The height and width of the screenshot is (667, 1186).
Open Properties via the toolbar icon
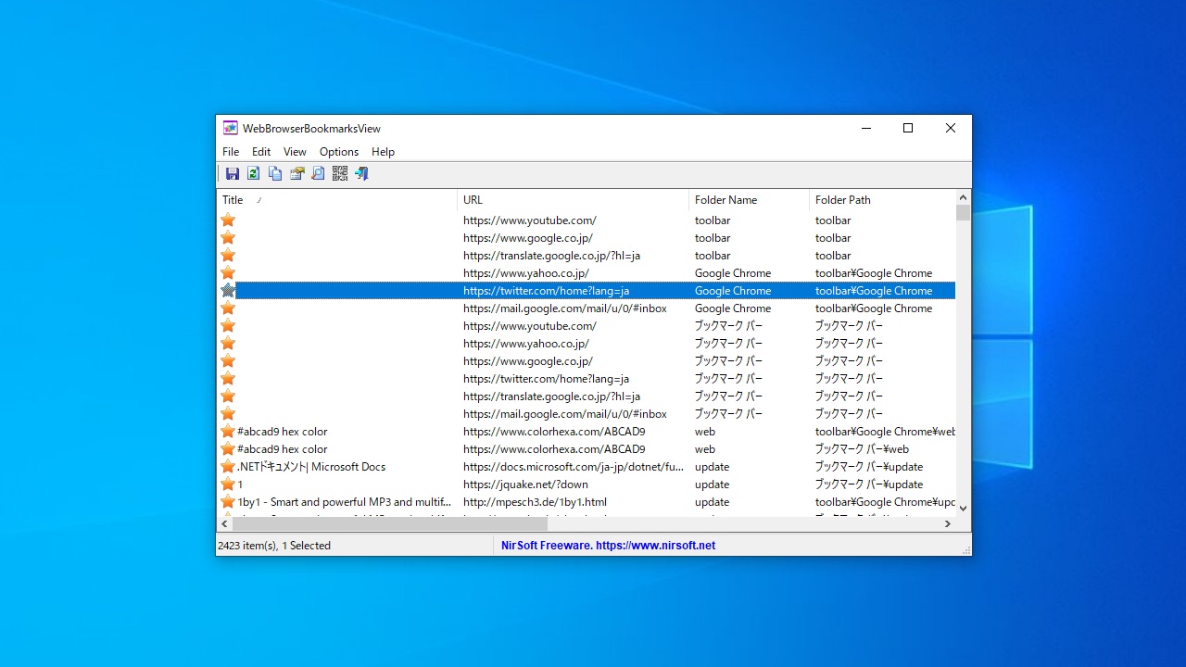[296, 173]
